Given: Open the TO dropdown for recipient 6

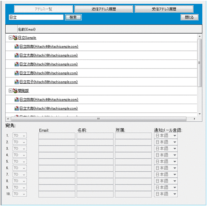Looking at the screenshot, I should pos(20,168).
